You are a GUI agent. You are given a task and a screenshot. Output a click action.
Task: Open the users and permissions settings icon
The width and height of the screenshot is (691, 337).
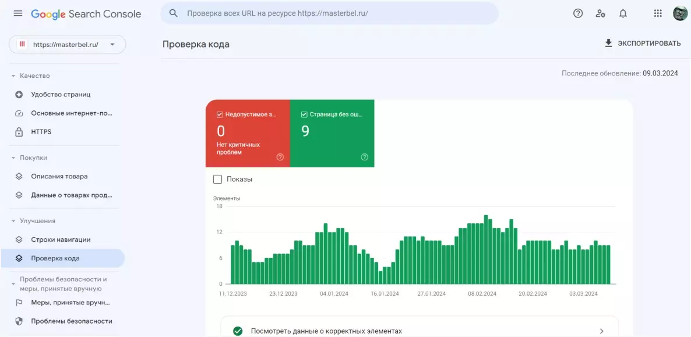click(x=600, y=13)
